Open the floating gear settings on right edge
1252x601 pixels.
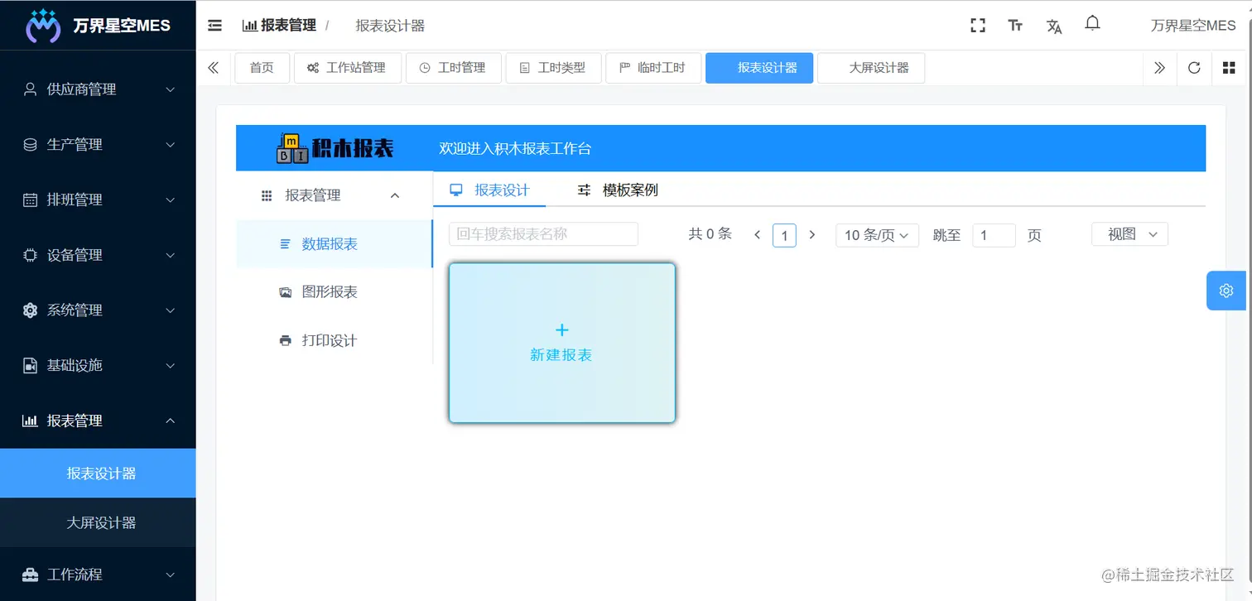click(x=1226, y=291)
